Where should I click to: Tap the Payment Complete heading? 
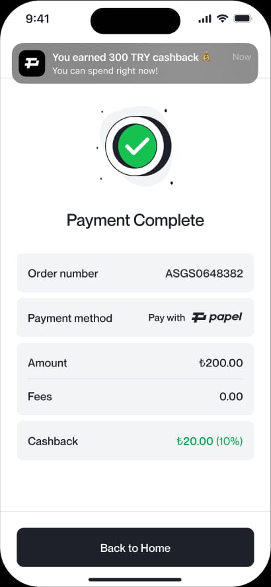(135, 220)
